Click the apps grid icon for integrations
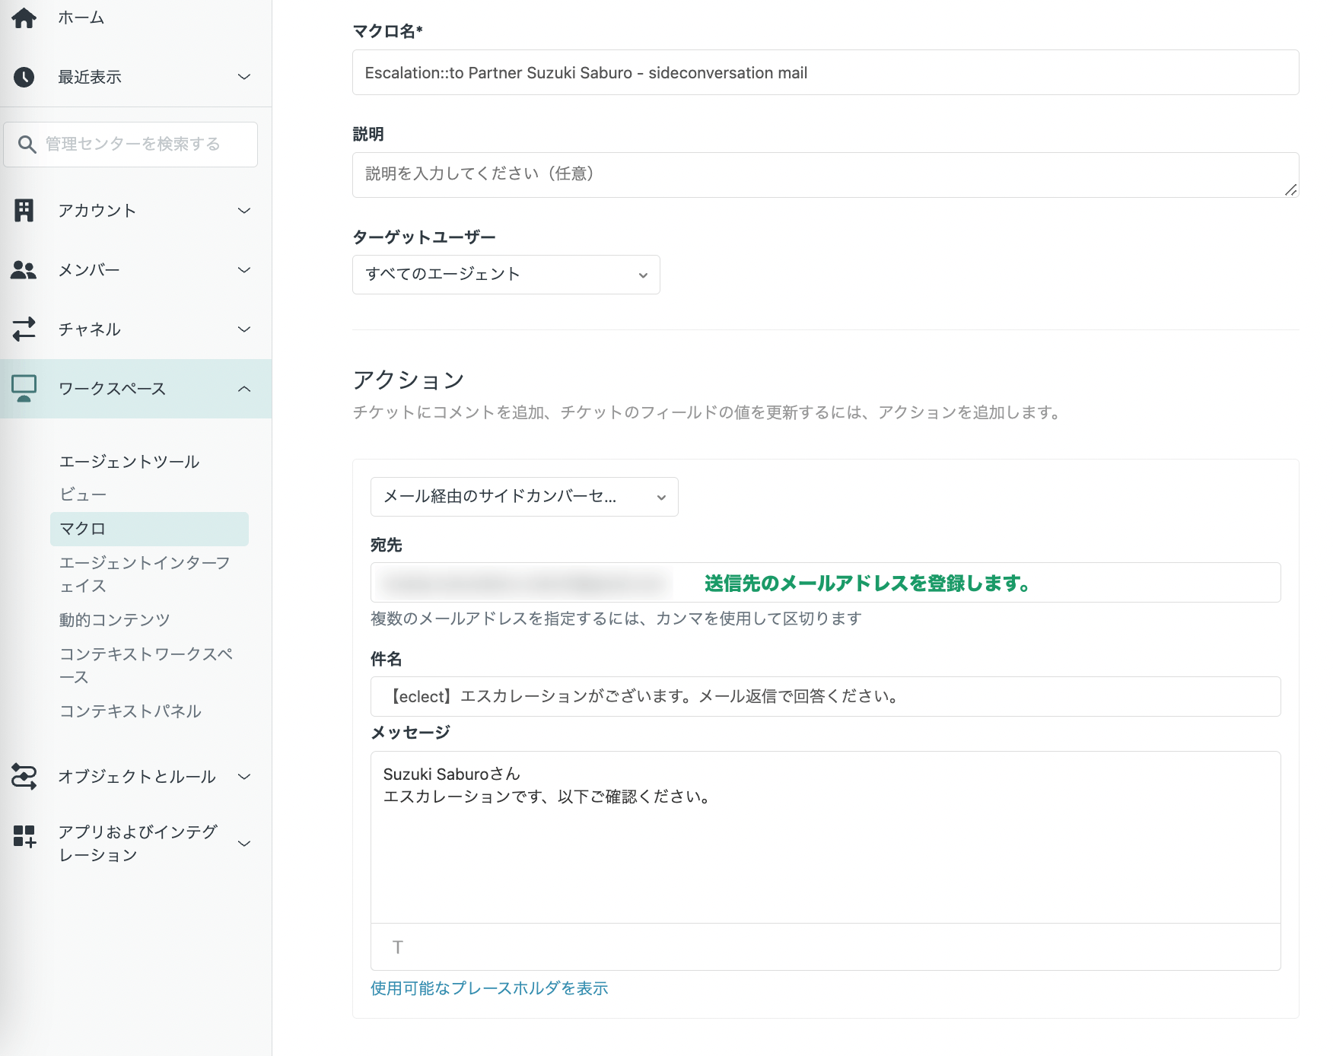1333x1056 pixels. (x=24, y=836)
